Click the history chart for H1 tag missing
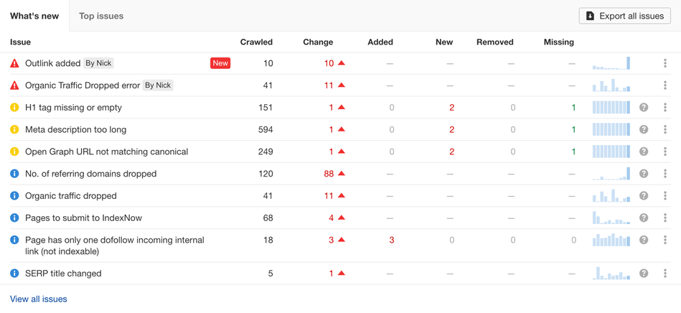Image resolution: width=681 pixels, height=313 pixels. click(x=611, y=108)
